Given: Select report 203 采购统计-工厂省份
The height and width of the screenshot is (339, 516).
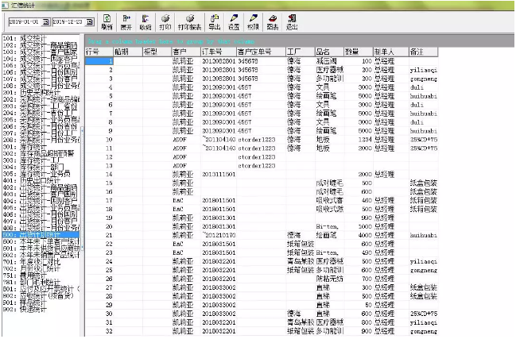Looking at the screenshot, I should 40,106.
